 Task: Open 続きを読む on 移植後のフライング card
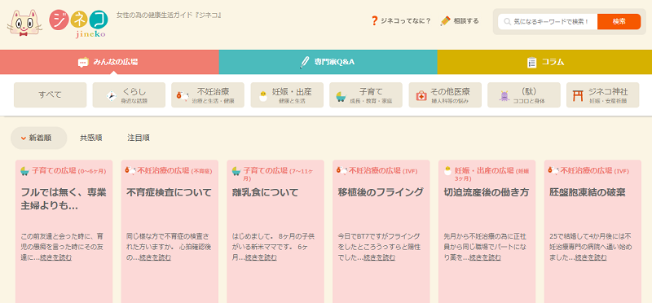(379, 257)
